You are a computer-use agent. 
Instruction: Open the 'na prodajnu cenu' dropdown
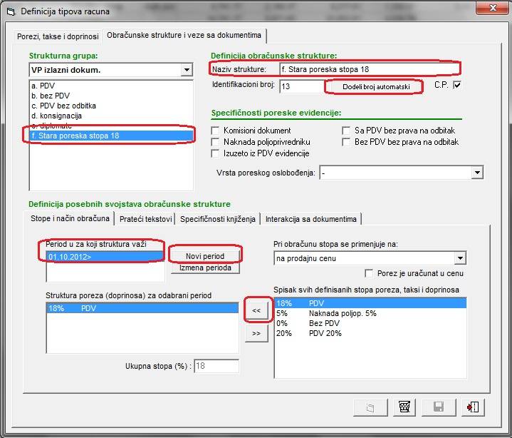coord(460,258)
